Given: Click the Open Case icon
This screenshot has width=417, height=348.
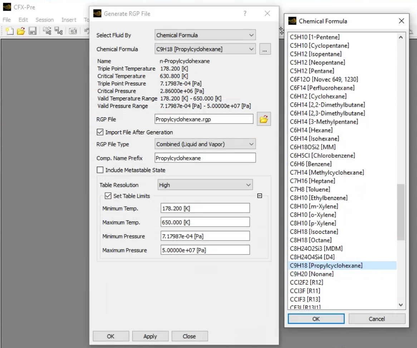Looking at the screenshot, I should click(21, 31).
